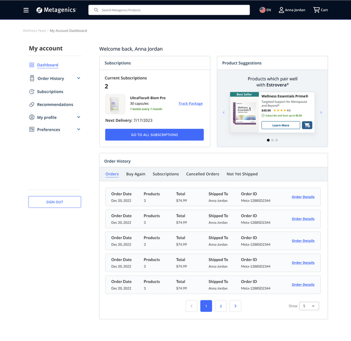The width and height of the screenshot is (351, 341).
Task: Click the Wellness Essentials Prime product title
Action: pyautogui.click(x=285, y=96)
